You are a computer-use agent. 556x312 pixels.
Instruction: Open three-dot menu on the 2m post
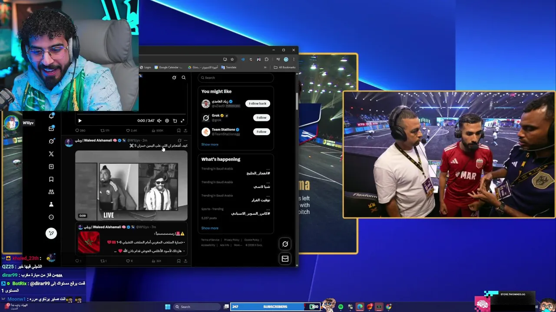click(x=185, y=140)
